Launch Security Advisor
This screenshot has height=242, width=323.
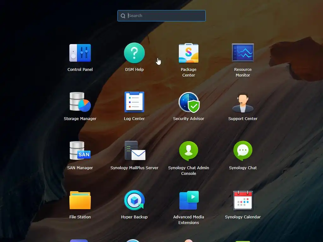point(189,102)
